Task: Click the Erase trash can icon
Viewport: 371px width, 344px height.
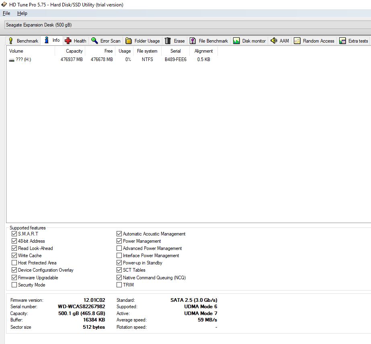Action: (168, 41)
